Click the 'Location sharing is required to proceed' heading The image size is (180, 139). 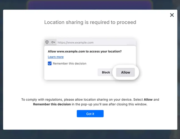click(90, 22)
